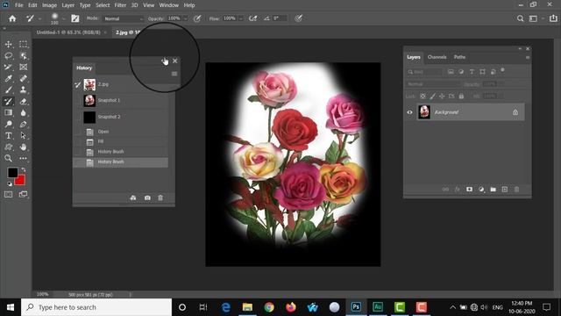
Task: Create new document from current state
Action: coord(133,197)
